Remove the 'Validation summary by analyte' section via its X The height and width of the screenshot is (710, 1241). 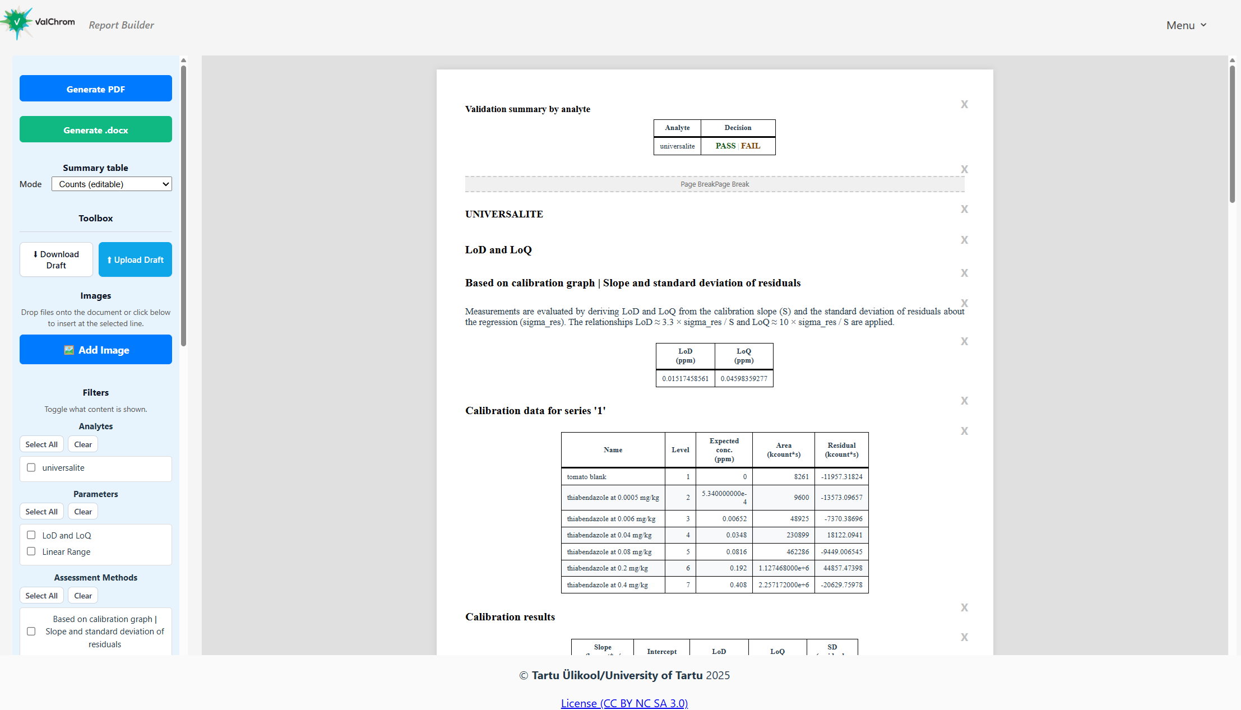(965, 104)
